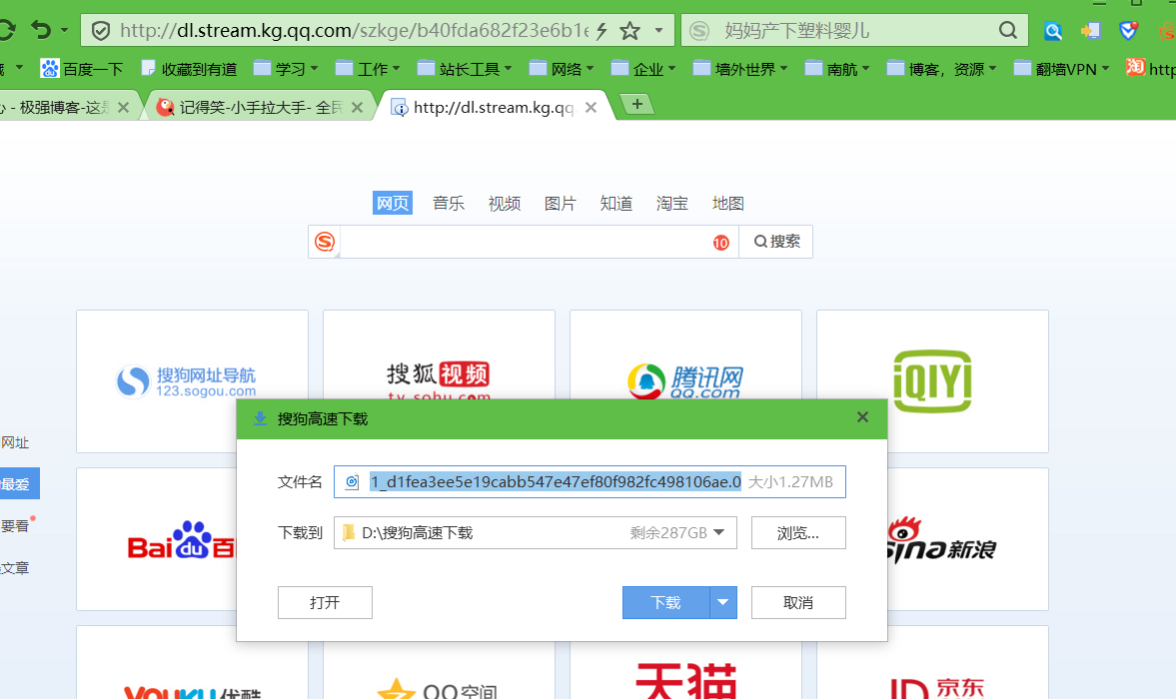Viewport: 1176px width, 699px height.
Task: Select the 音乐 search category
Action: (x=449, y=203)
